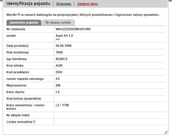Click the Kod przekładni label

coord(18,72)
